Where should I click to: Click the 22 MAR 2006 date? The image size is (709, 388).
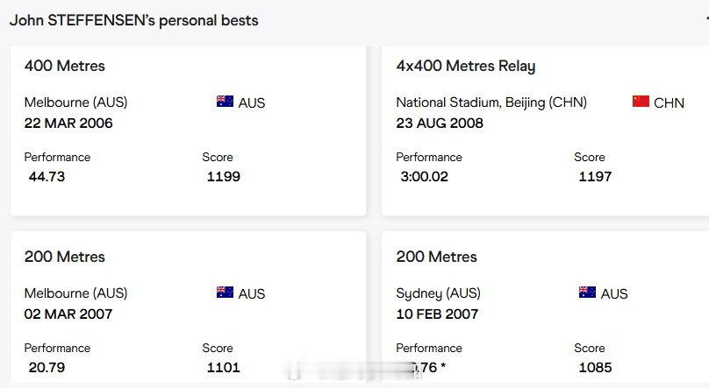[x=68, y=123]
